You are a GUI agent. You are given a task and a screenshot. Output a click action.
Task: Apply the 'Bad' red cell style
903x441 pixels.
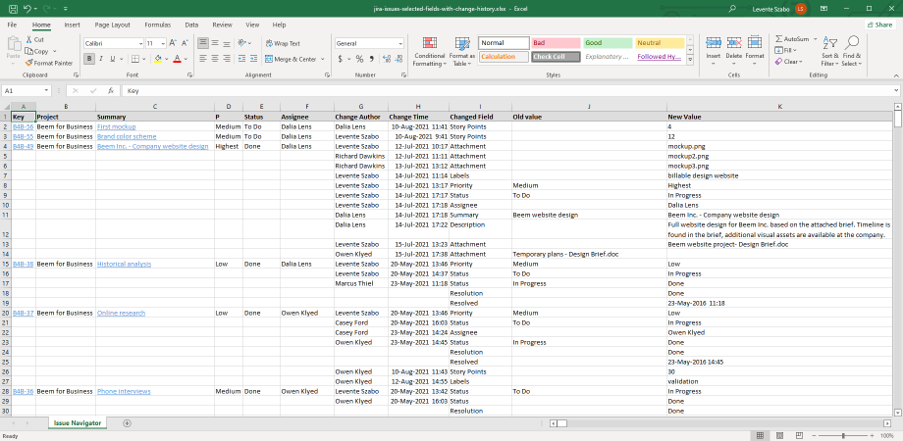(554, 43)
